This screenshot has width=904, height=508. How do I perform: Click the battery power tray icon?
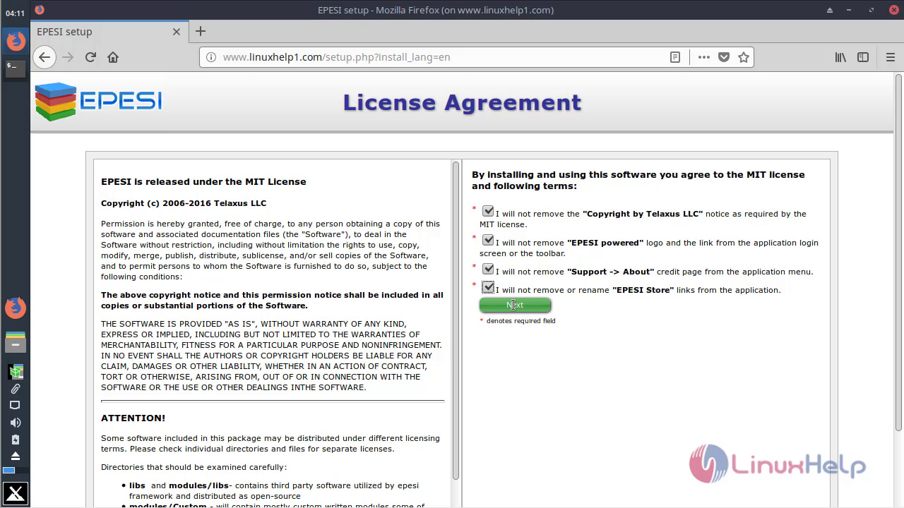pyautogui.click(x=16, y=440)
